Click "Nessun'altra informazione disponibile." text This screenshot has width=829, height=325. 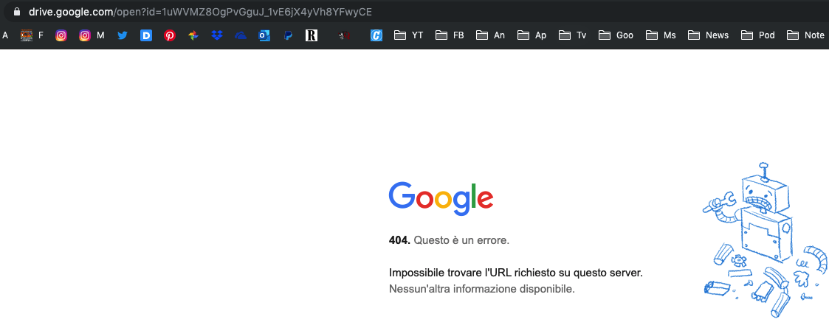481,289
